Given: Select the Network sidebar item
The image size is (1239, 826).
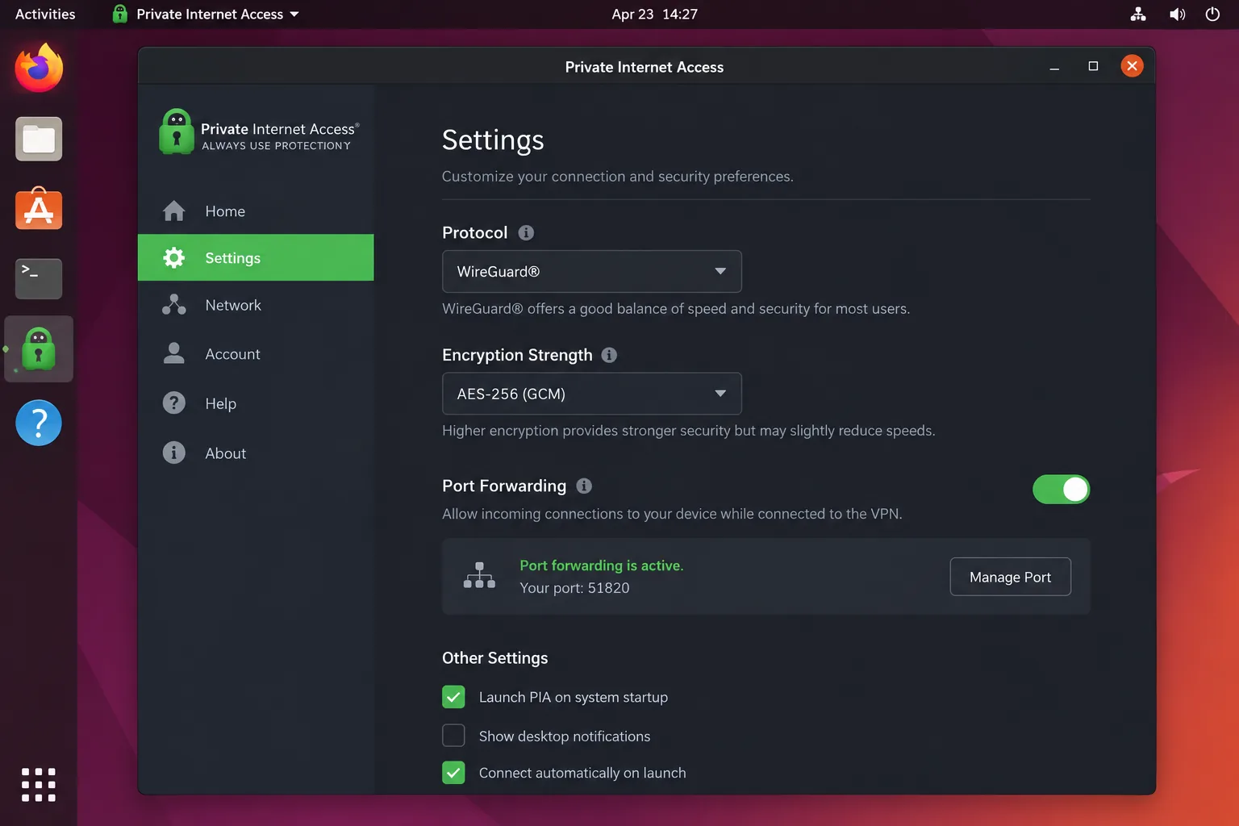Looking at the screenshot, I should click(x=256, y=305).
